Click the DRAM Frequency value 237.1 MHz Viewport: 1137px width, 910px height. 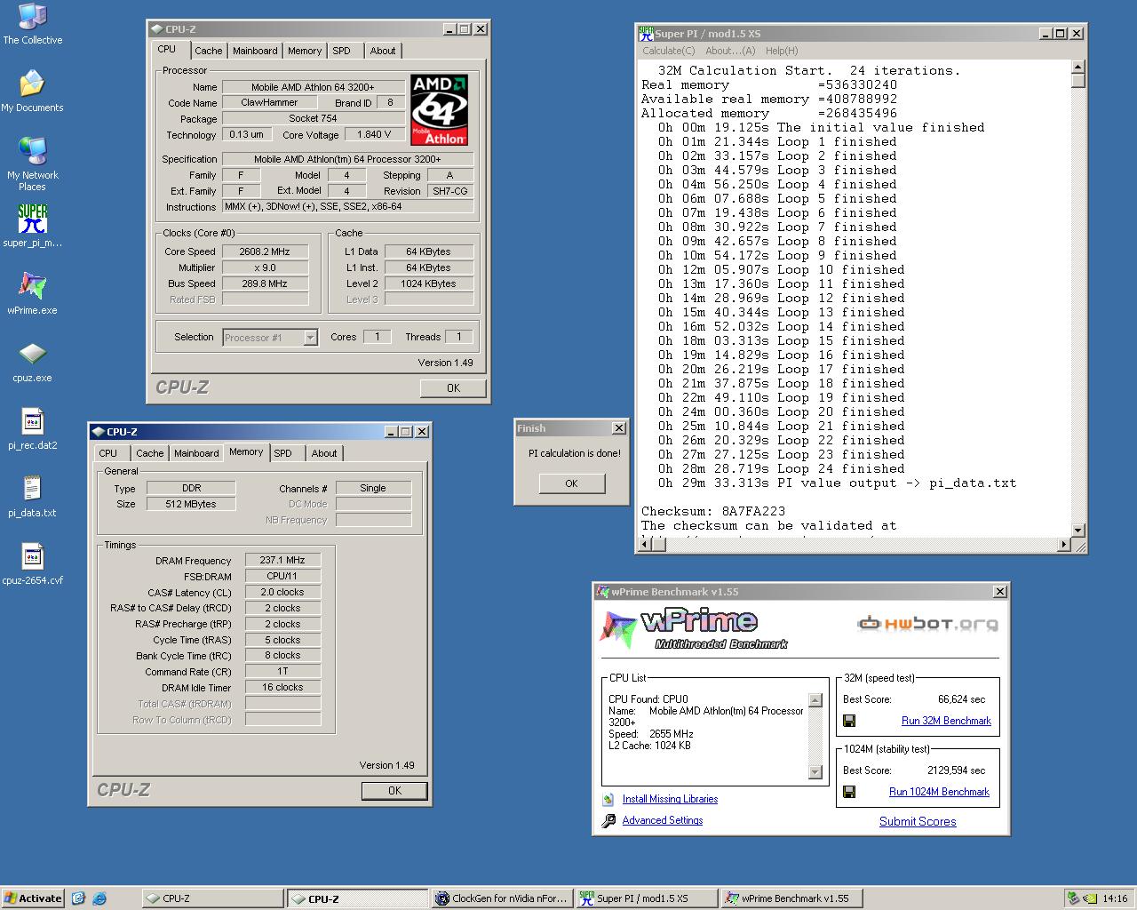282,561
